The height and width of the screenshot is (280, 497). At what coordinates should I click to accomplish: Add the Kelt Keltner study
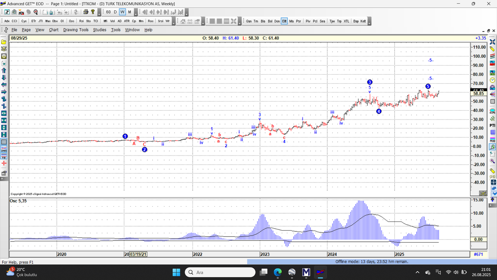coord(363,20)
